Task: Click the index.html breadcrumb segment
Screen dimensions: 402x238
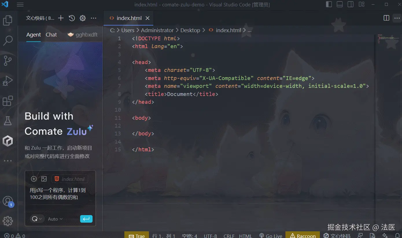Action: click(225, 30)
